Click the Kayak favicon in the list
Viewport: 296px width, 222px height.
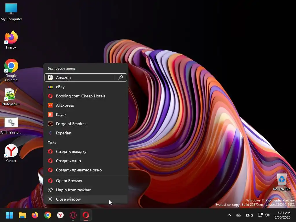click(x=50, y=114)
